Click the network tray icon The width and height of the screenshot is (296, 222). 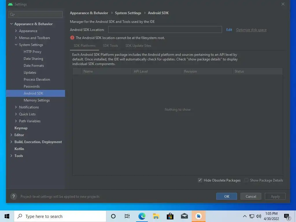tap(252, 216)
